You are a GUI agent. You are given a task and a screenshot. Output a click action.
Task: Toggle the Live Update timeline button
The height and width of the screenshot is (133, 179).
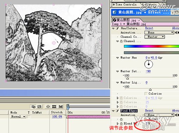33,106
